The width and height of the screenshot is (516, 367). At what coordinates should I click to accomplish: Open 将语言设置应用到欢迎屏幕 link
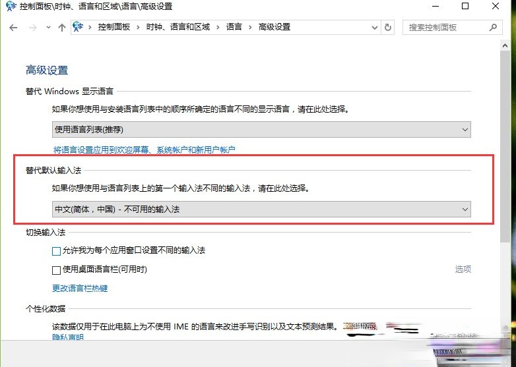(144, 150)
